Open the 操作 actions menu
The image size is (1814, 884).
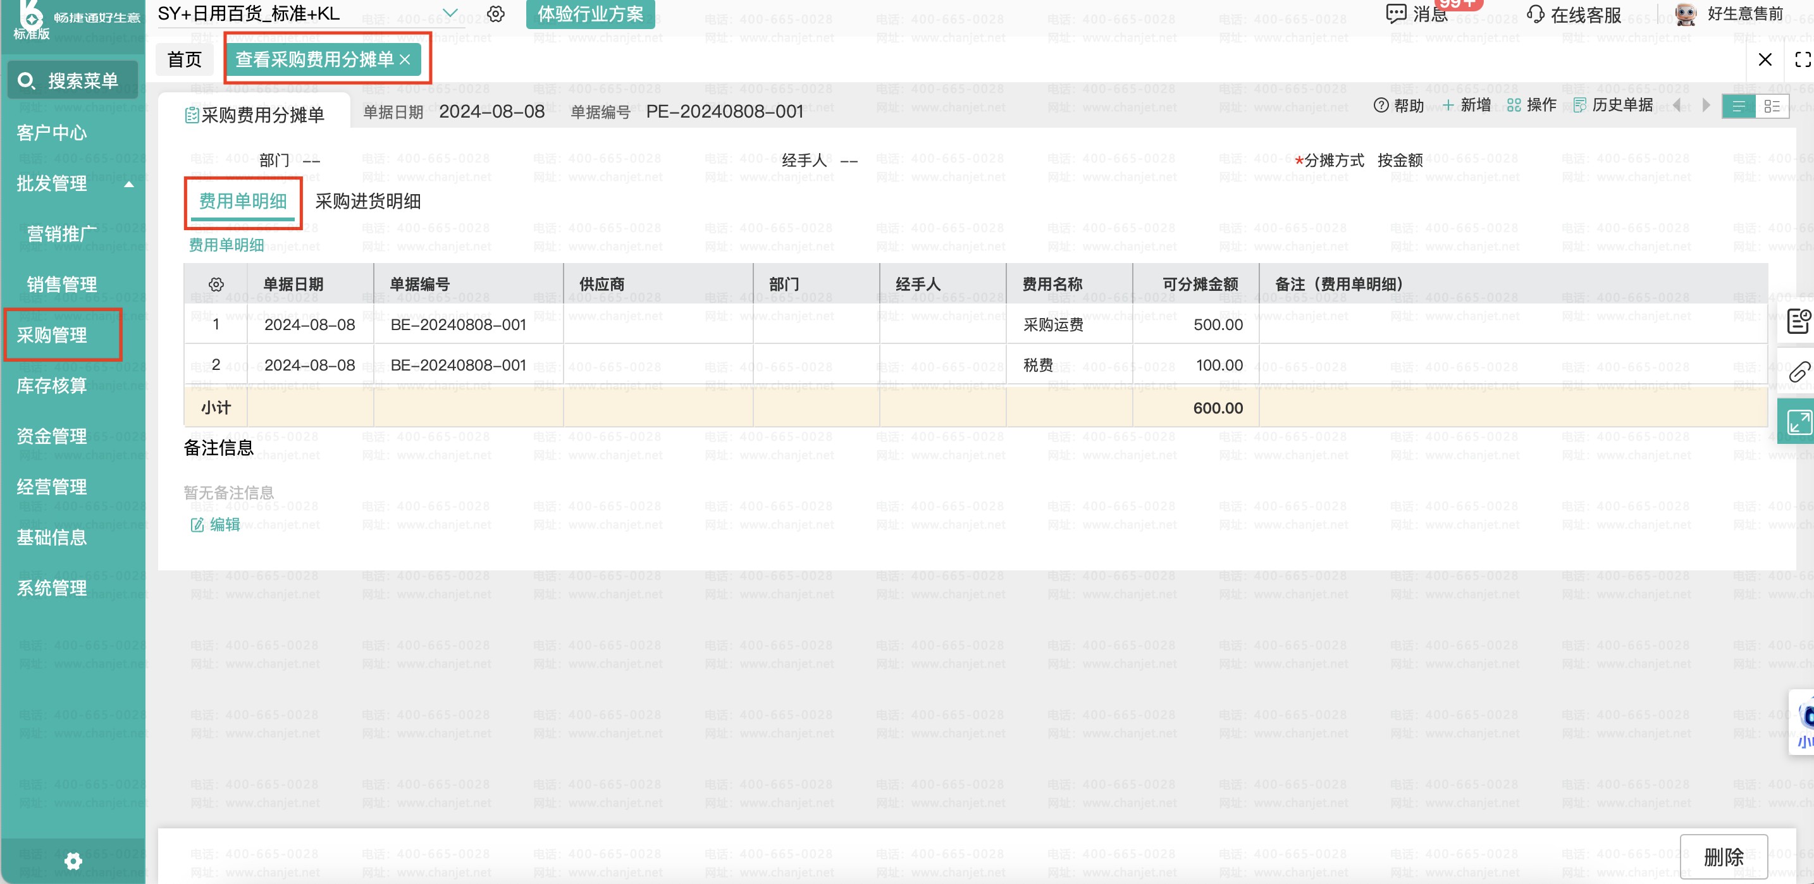click(1531, 105)
